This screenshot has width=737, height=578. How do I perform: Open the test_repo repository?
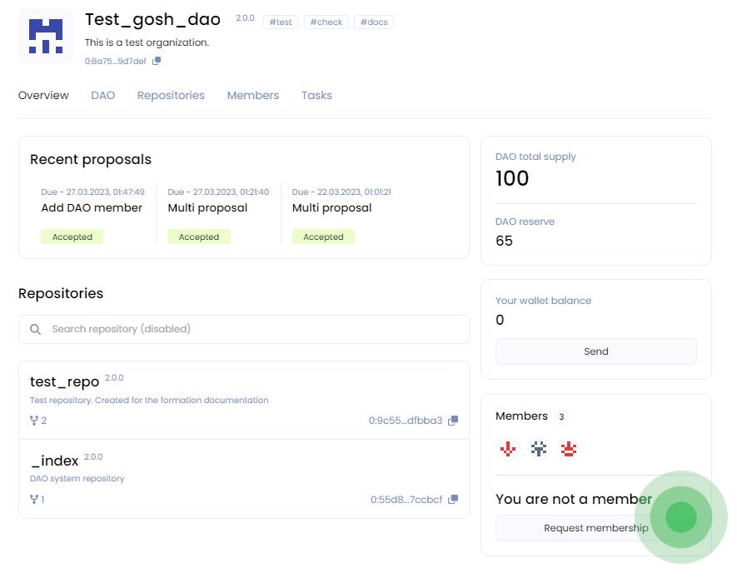tap(65, 381)
